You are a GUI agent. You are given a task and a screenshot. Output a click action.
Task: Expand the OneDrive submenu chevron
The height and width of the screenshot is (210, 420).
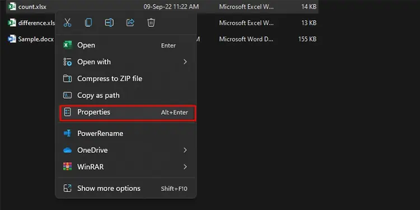(185, 150)
